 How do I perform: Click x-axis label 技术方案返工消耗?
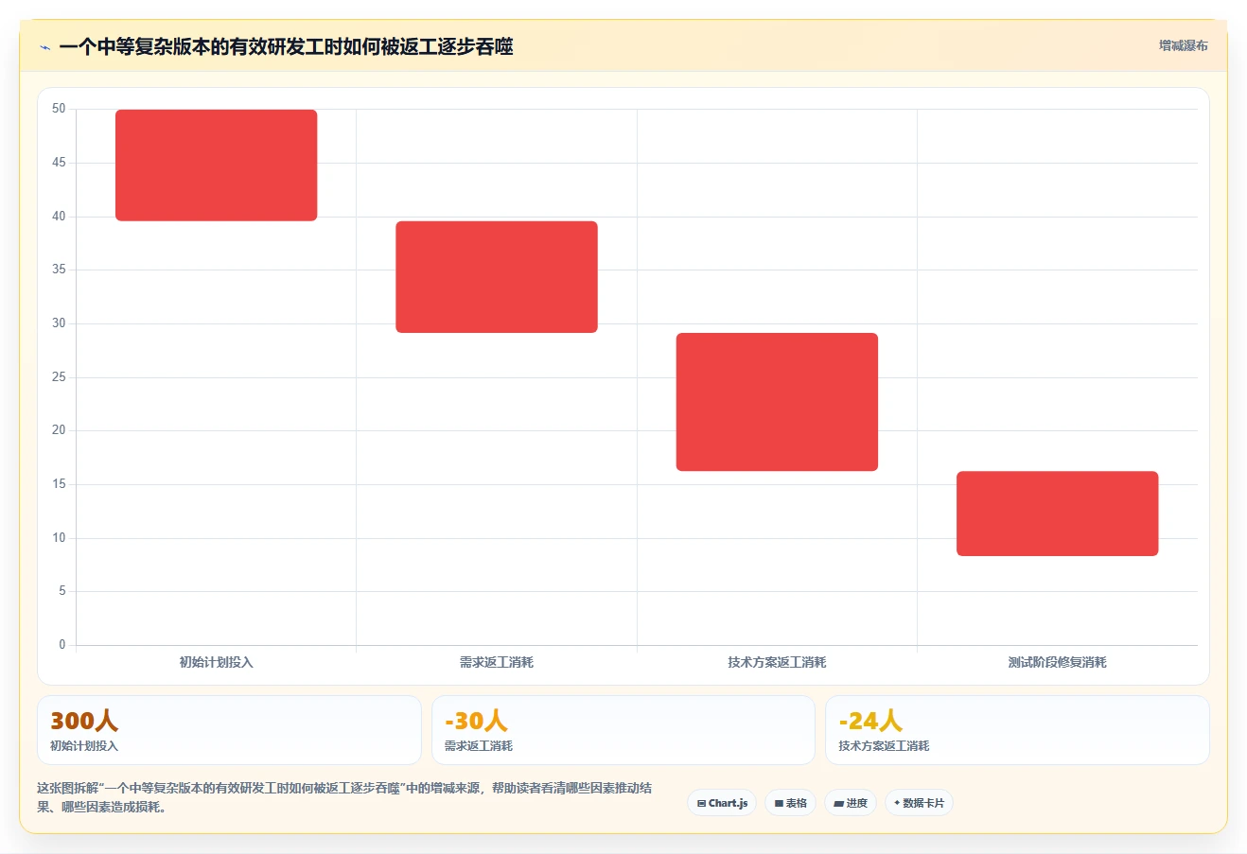(x=777, y=662)
